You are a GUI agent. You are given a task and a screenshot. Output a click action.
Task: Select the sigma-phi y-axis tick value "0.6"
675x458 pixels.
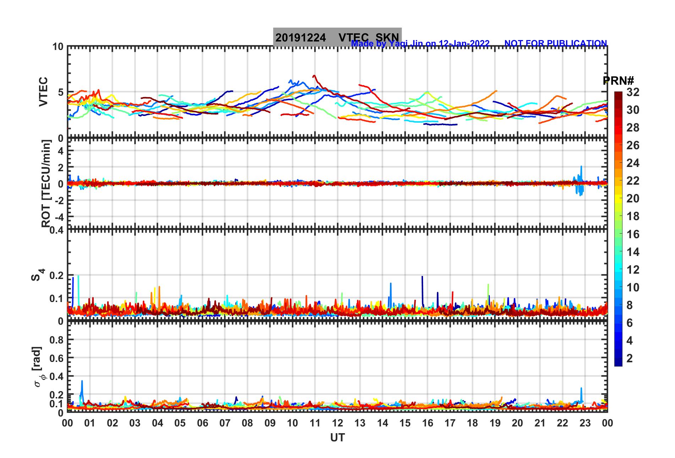point(57,358)
